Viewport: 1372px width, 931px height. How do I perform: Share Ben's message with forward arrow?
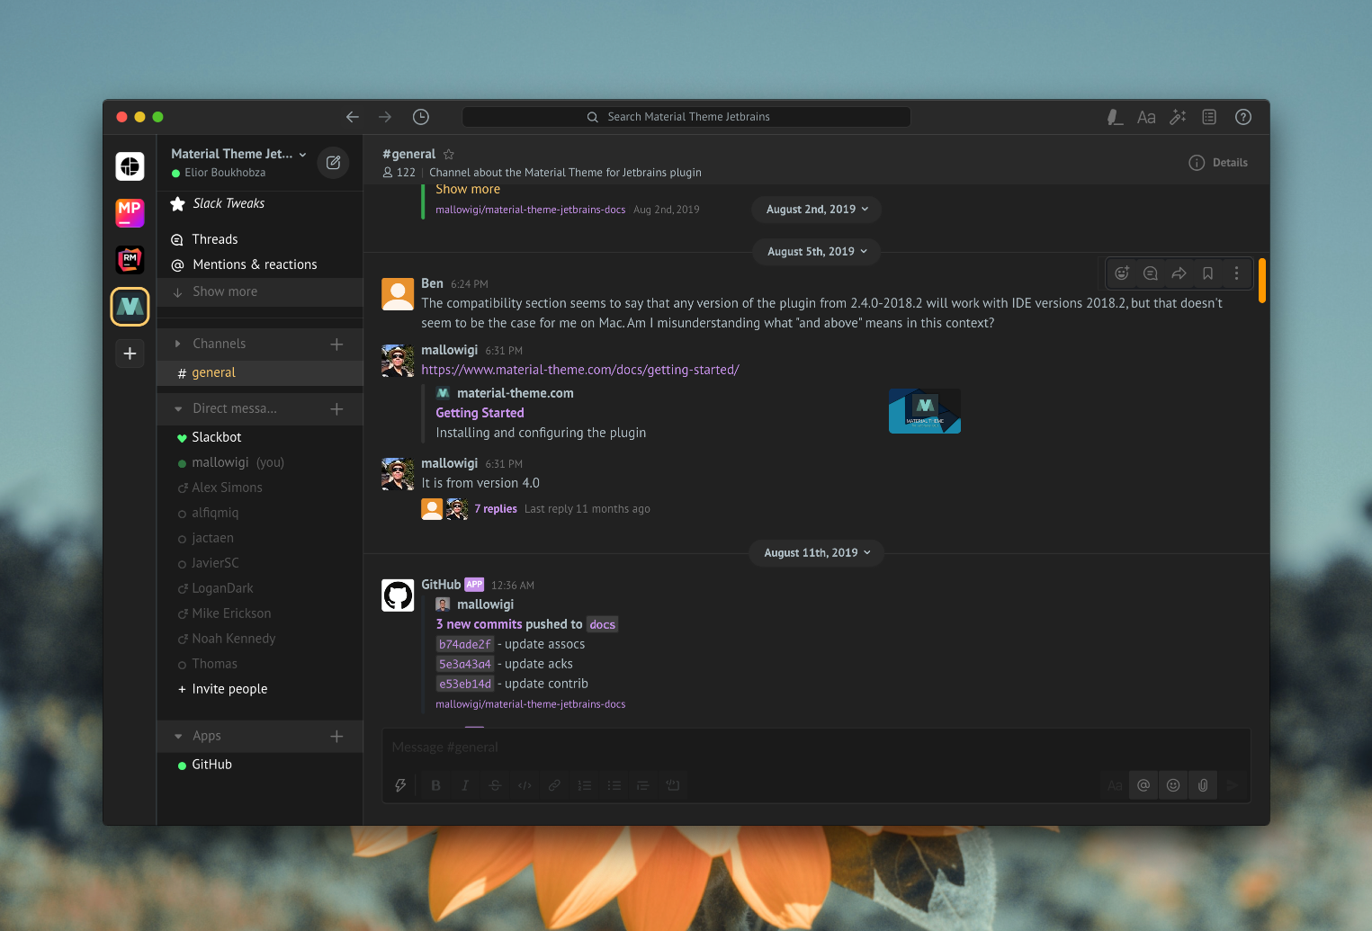1179,273
